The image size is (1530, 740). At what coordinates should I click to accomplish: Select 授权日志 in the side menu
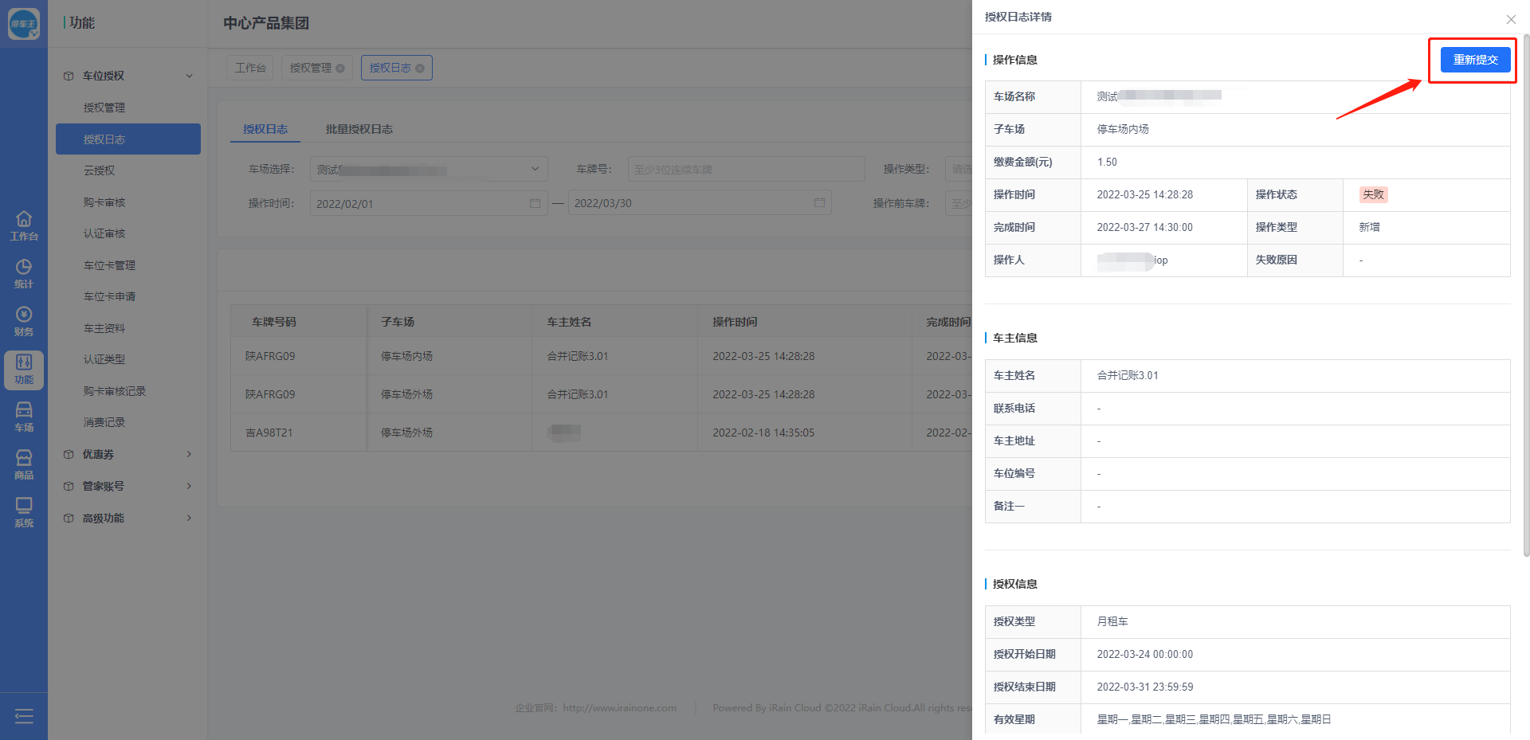tap(128, 139)
